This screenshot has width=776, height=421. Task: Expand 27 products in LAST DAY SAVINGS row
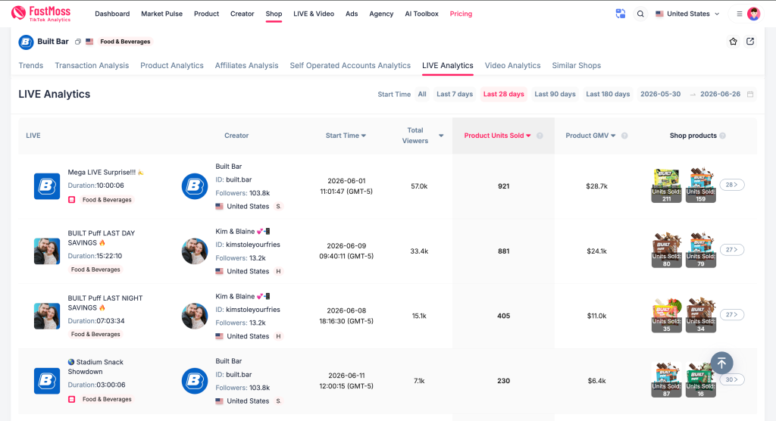(x=732, y=250)
